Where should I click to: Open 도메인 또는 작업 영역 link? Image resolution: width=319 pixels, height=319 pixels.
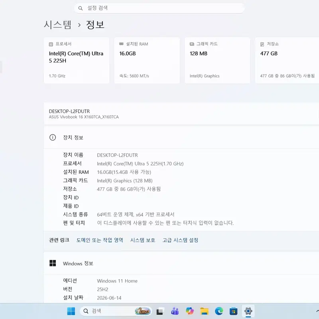[x=100, y=240]
